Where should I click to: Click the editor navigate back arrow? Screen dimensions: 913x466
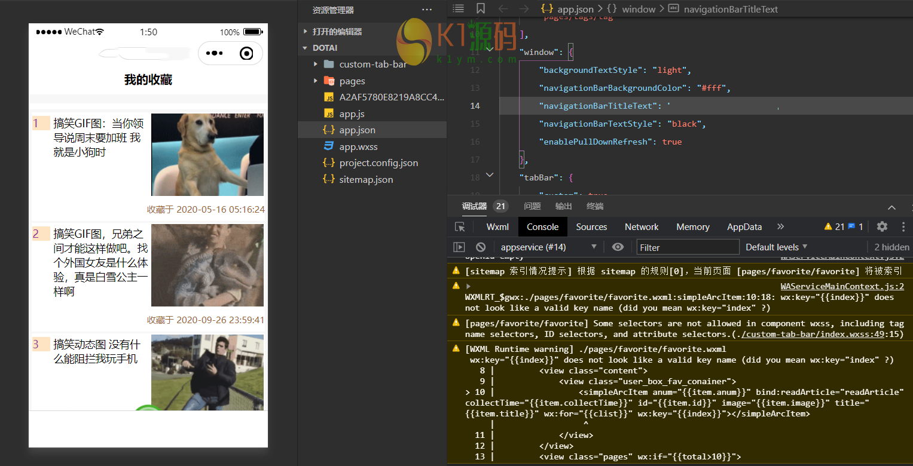pos(503,8)
